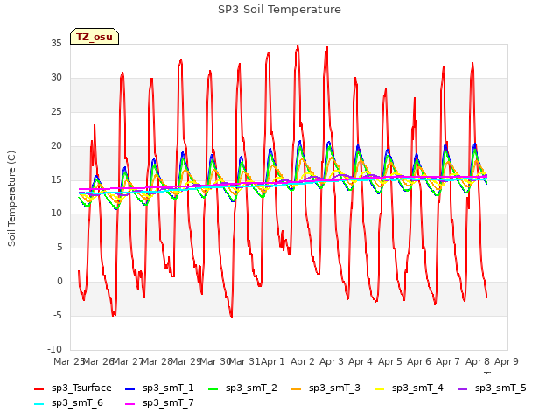Click the 25 y-axis tick label

click(x=56, y=111)
